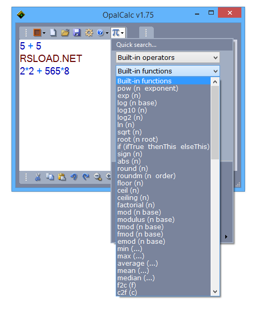Image resolution: width=256 pixels, height=312 pixels.
Task: Zoom out with the minus magnifier icon
Action: click(x=98, y=177)
